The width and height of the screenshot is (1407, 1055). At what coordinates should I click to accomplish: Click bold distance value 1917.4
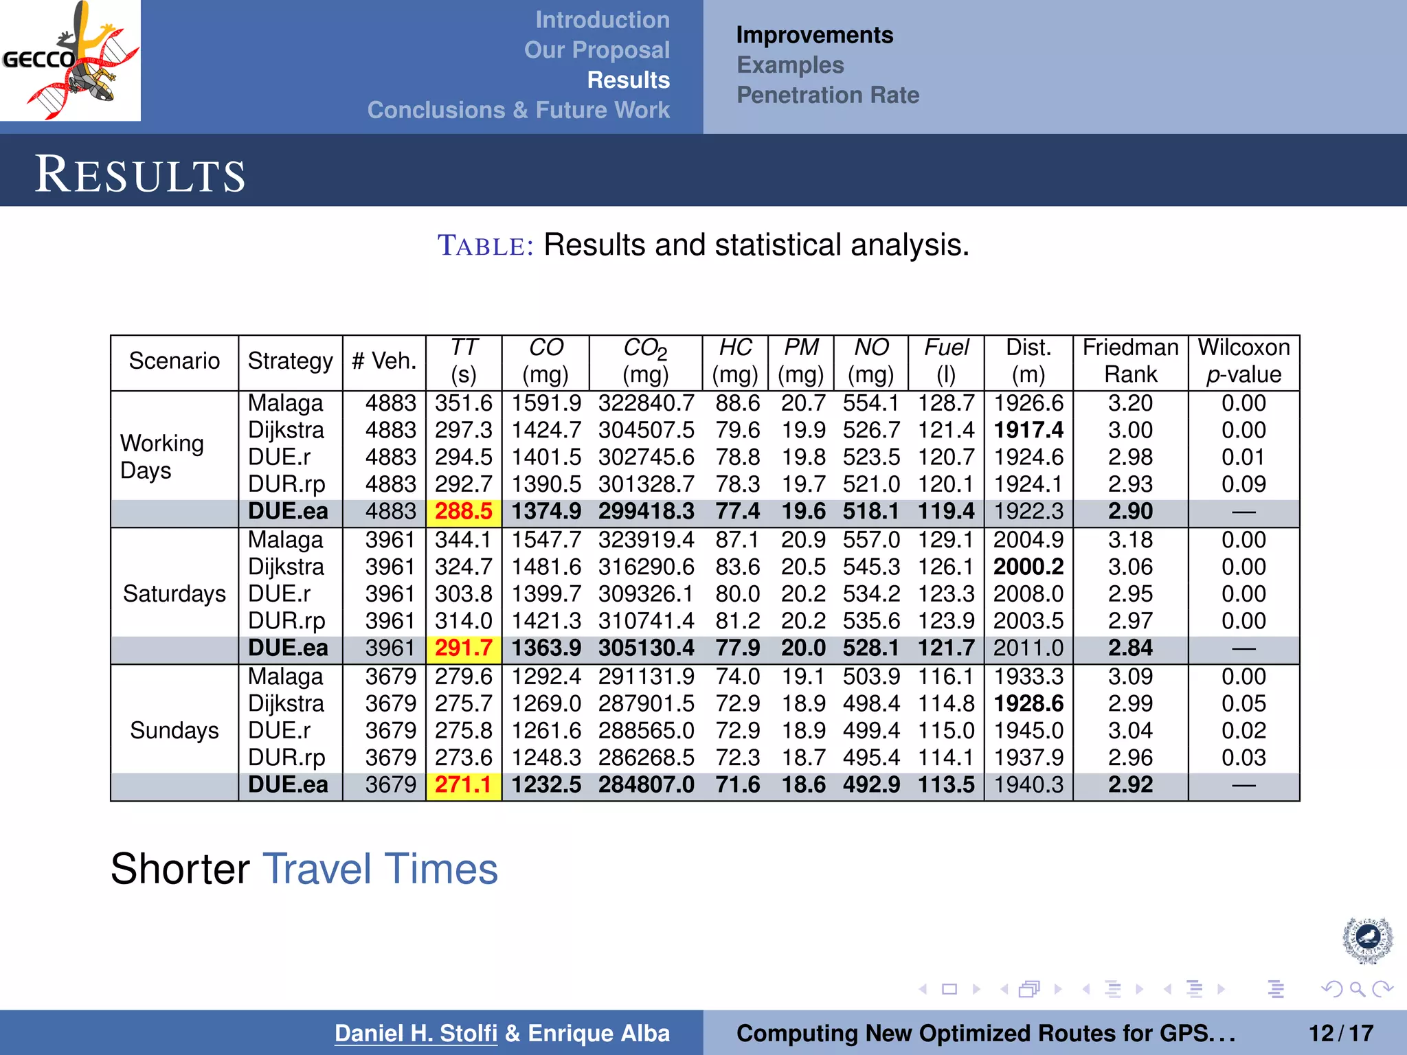pyautogui.click(x=1028, y=430)
